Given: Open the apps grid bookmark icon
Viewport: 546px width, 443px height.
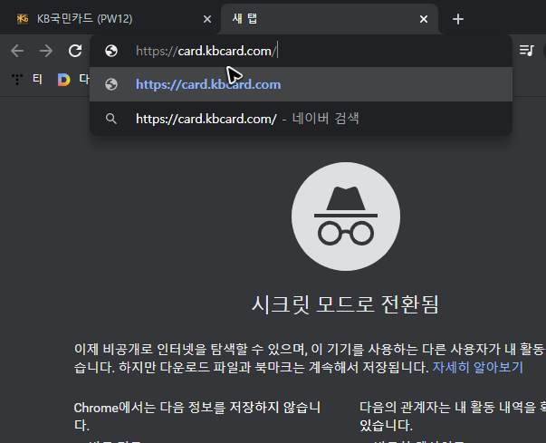Looking at the screenshot, I should (16, 80).
